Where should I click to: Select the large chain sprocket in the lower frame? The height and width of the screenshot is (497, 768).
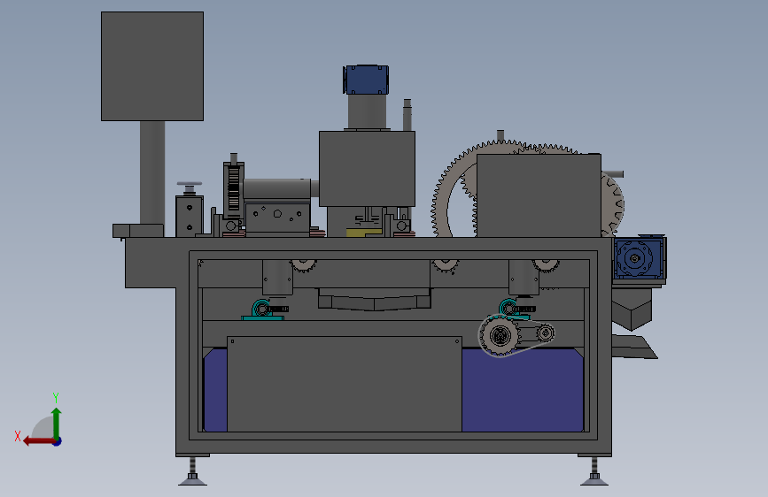click(500, 335)
